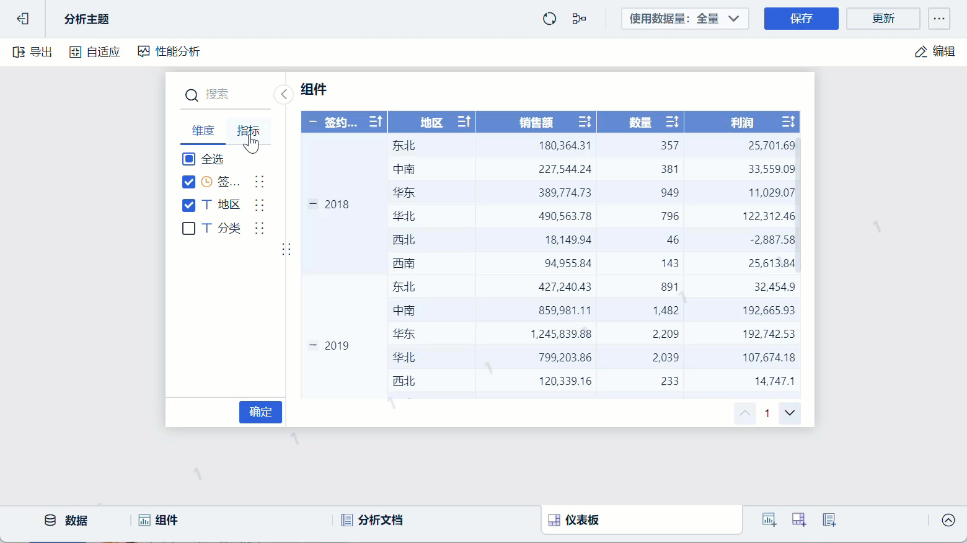This screenshot has width=967, height=543.
Task: Click the 分析主题 title text
Action: pos(87,19)
